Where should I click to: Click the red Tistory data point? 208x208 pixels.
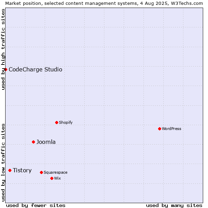point(10,171)
